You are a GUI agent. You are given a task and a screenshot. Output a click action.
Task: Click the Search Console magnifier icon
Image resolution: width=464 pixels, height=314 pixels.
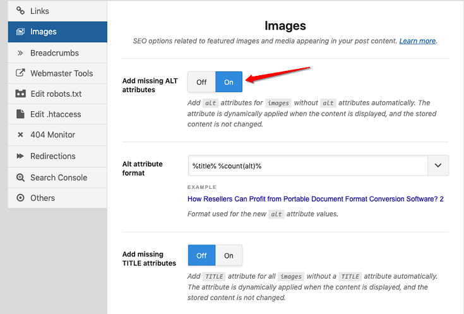20,178
